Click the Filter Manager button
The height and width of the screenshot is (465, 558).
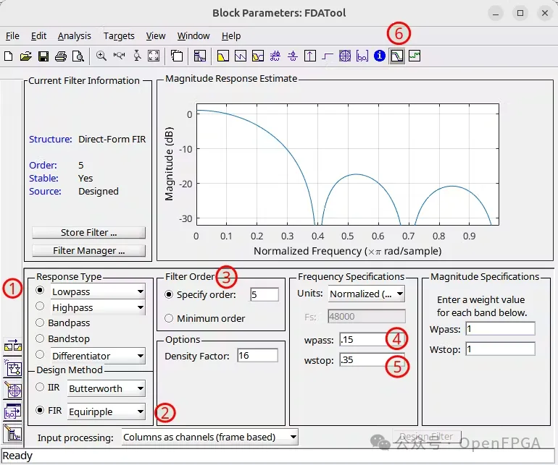88,251
